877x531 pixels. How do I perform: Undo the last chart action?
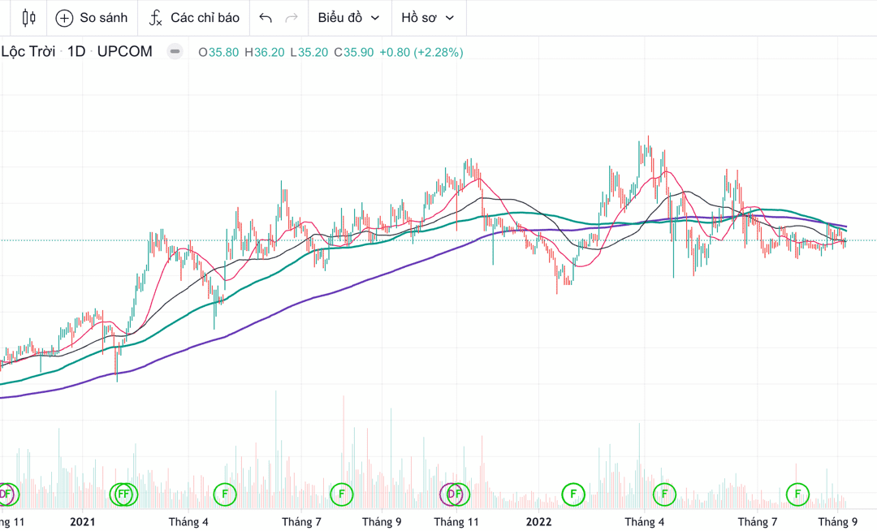tap(266, 18)
